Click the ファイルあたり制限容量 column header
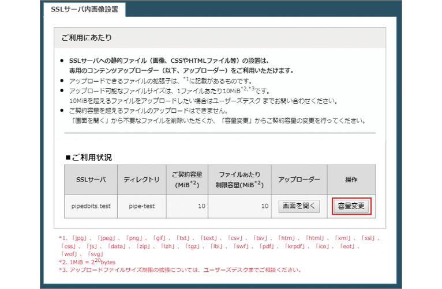Viewport: 442px width, 289px height. pos(239,180)
